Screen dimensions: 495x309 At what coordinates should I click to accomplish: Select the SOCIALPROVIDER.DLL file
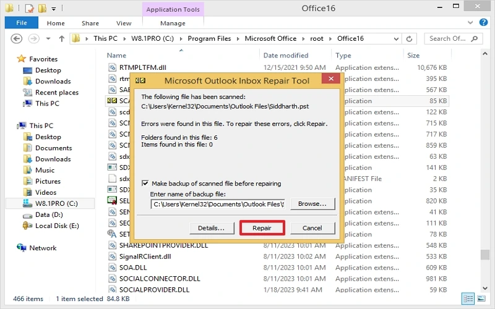154,289
